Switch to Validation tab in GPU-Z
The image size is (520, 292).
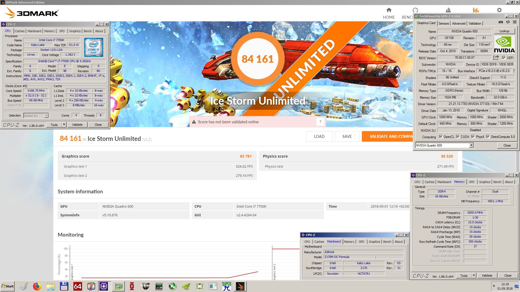click(x=475, y=24)
